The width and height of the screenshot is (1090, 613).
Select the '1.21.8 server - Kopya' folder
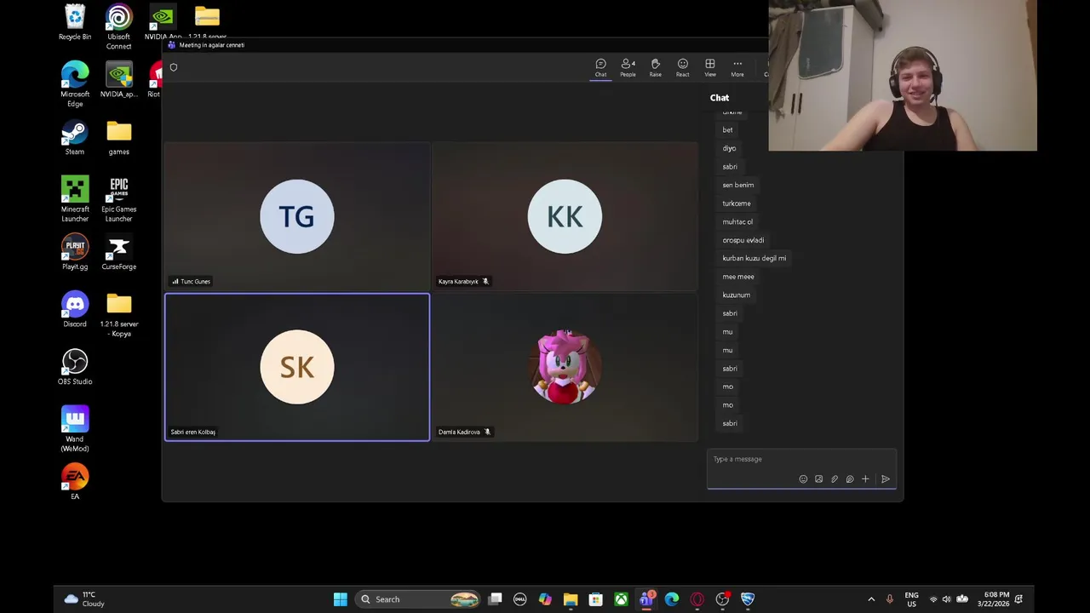point(119,315)
